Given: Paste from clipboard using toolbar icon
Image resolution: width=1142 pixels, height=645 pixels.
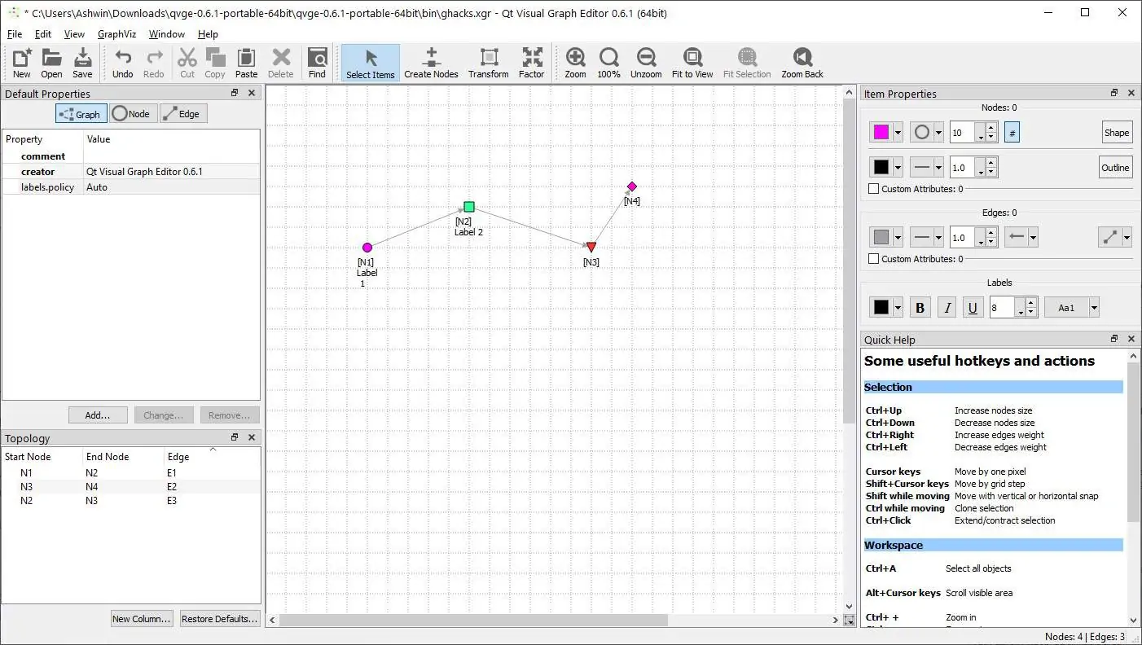Looking at the screenshot, I should pos(246,63).
